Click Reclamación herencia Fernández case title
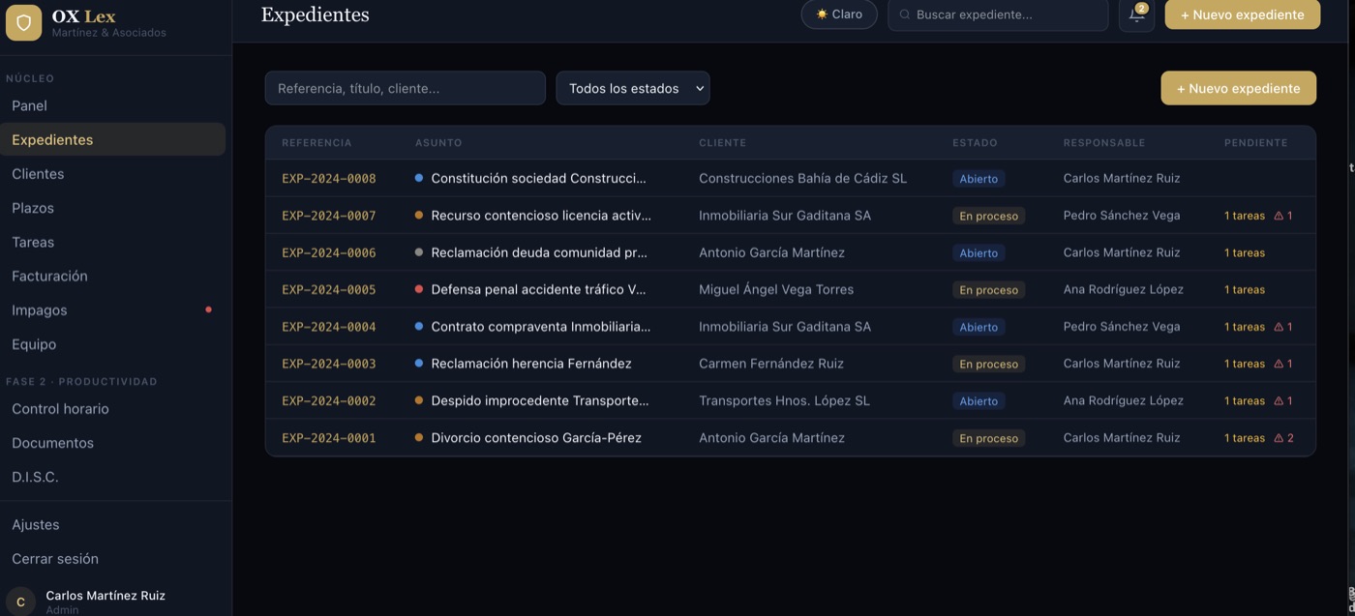 coord(531,364)
